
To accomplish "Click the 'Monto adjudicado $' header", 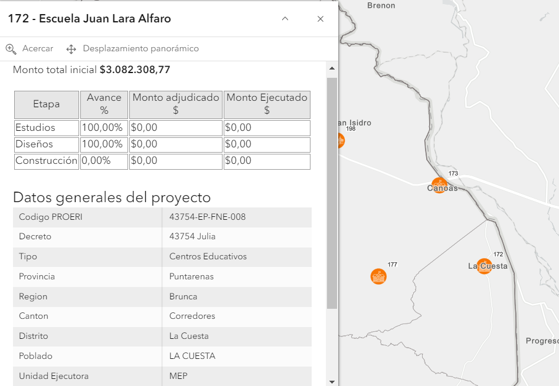I will coord(176,104).
